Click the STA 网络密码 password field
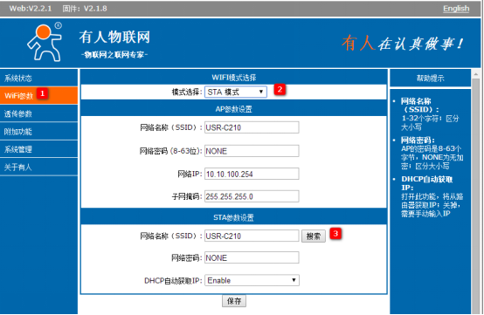Viewport: 484px width, 315px height. click(x=252, y=257)
